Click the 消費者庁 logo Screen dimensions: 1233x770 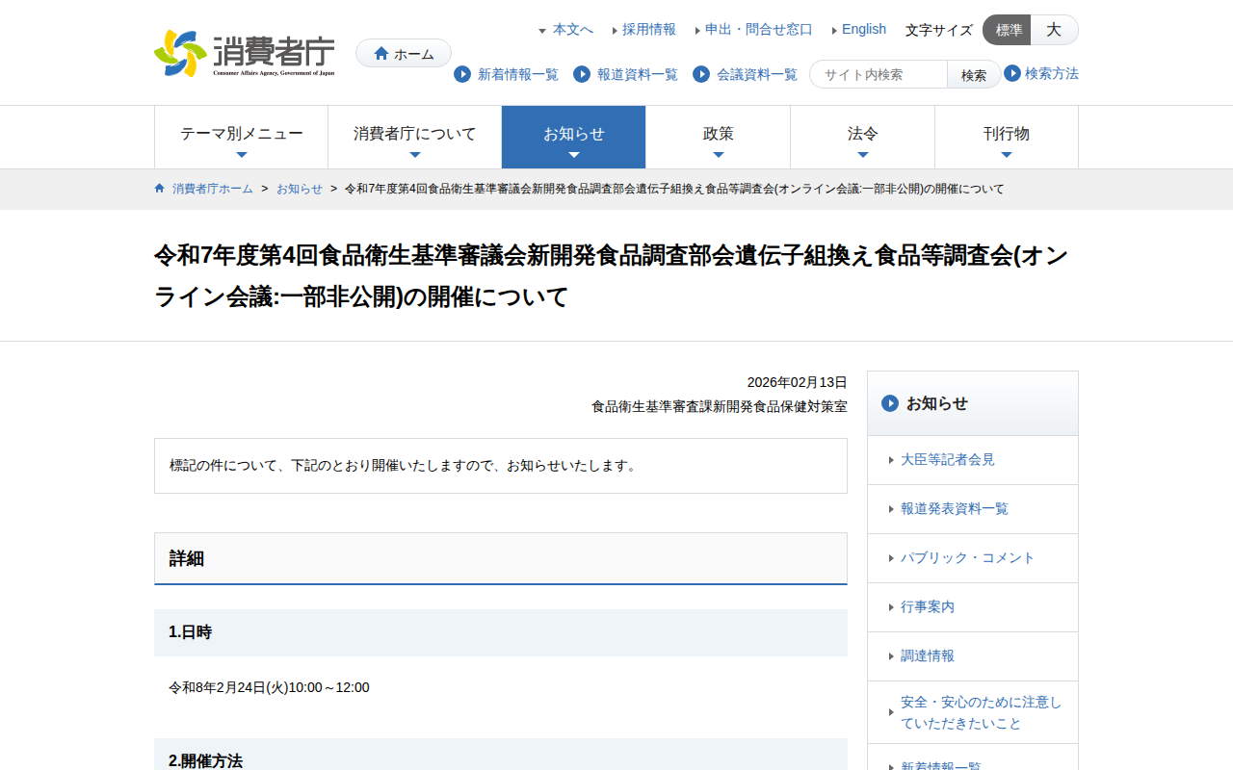pos(245,53)
